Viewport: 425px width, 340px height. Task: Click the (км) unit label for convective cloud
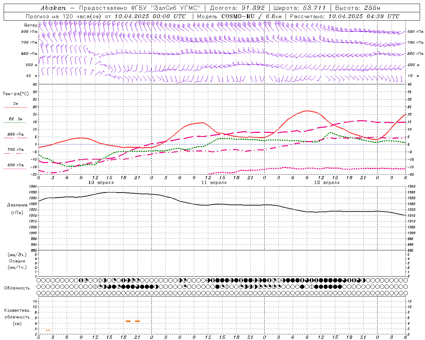point(17,323)
